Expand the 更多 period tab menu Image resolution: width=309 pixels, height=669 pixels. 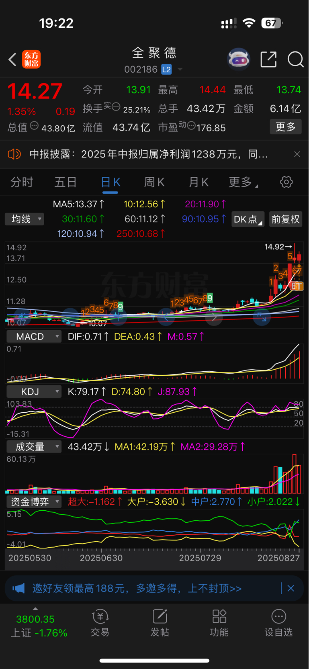coord(244,182)
